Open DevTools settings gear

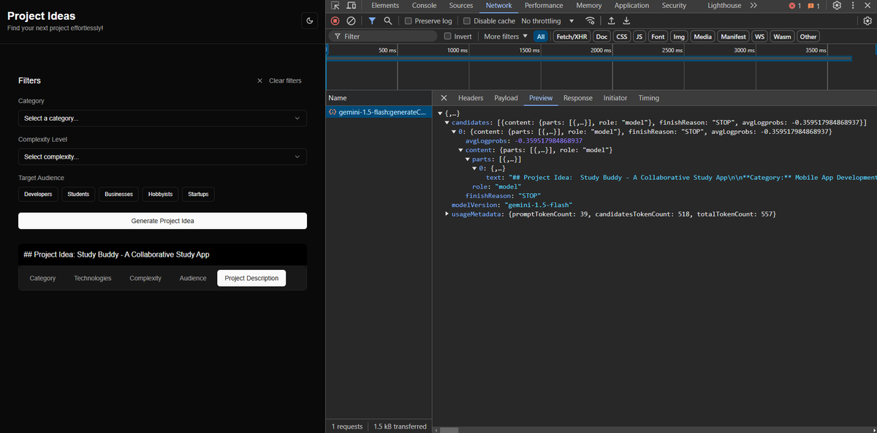(x=837, y=6)
